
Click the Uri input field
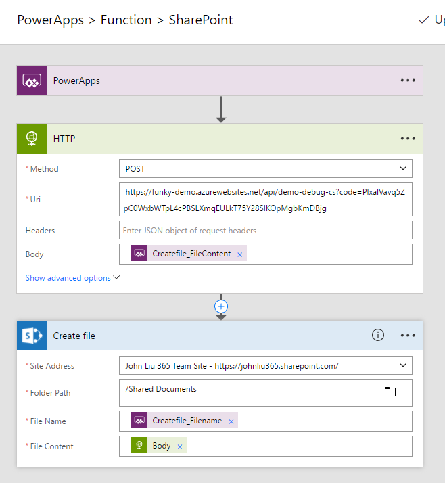(265, 200)
